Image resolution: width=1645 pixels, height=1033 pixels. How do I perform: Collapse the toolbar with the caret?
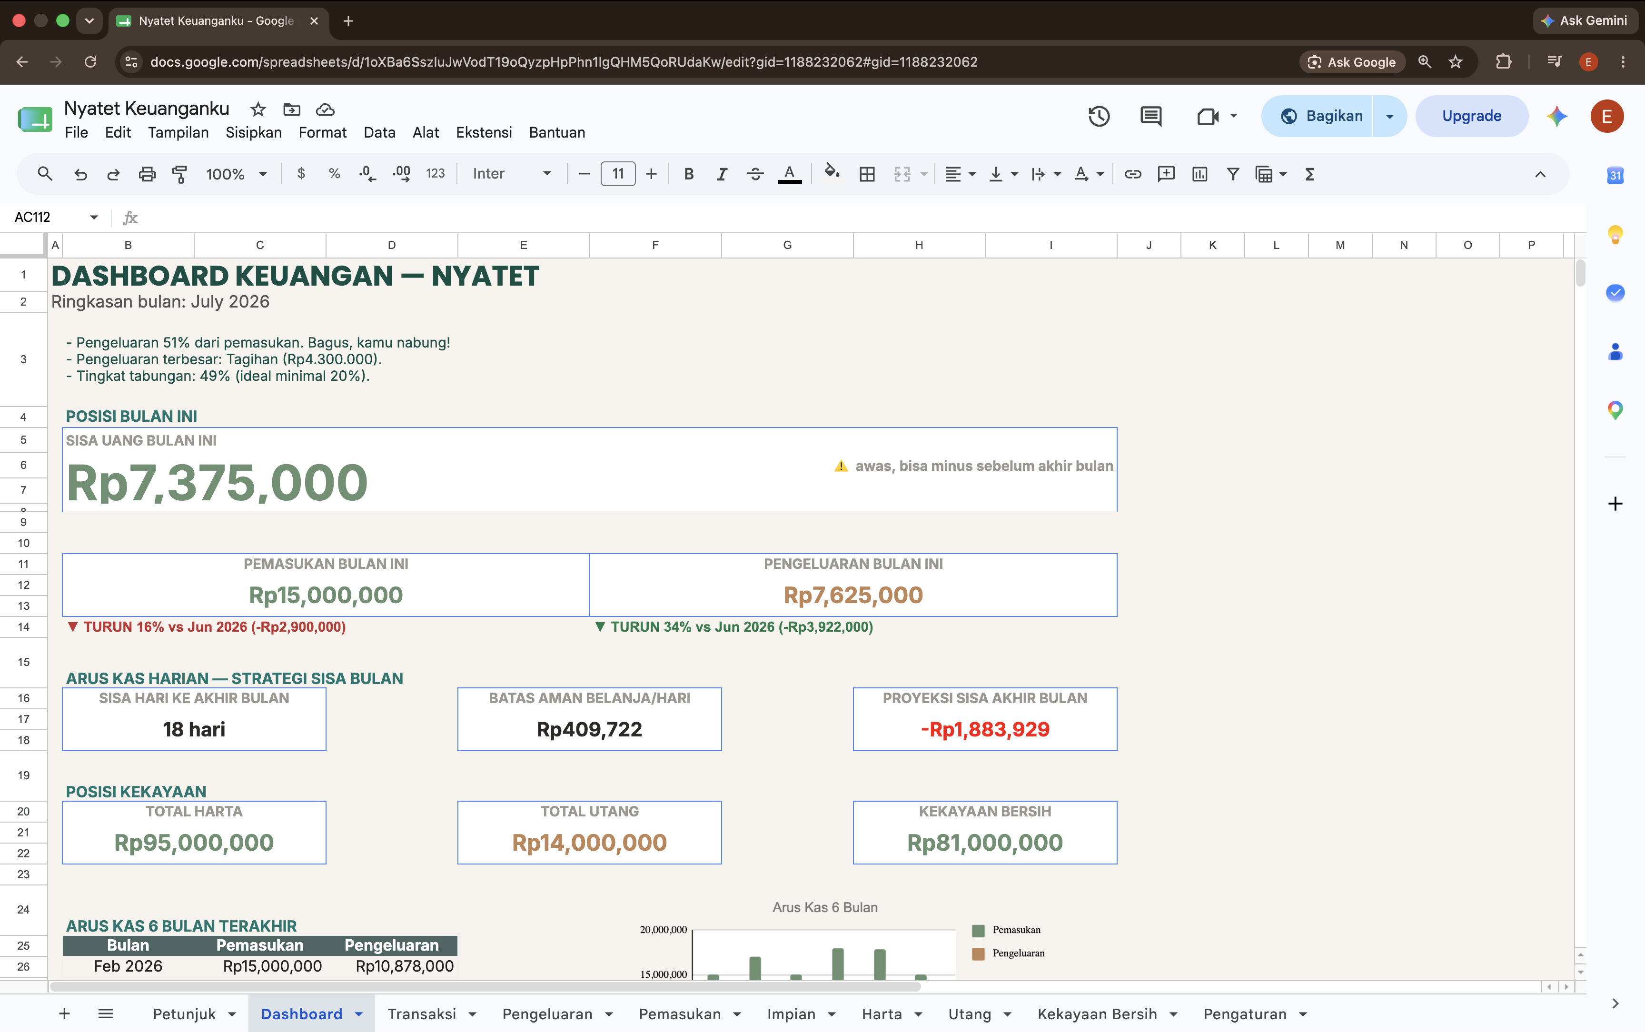click(1540, 174)
